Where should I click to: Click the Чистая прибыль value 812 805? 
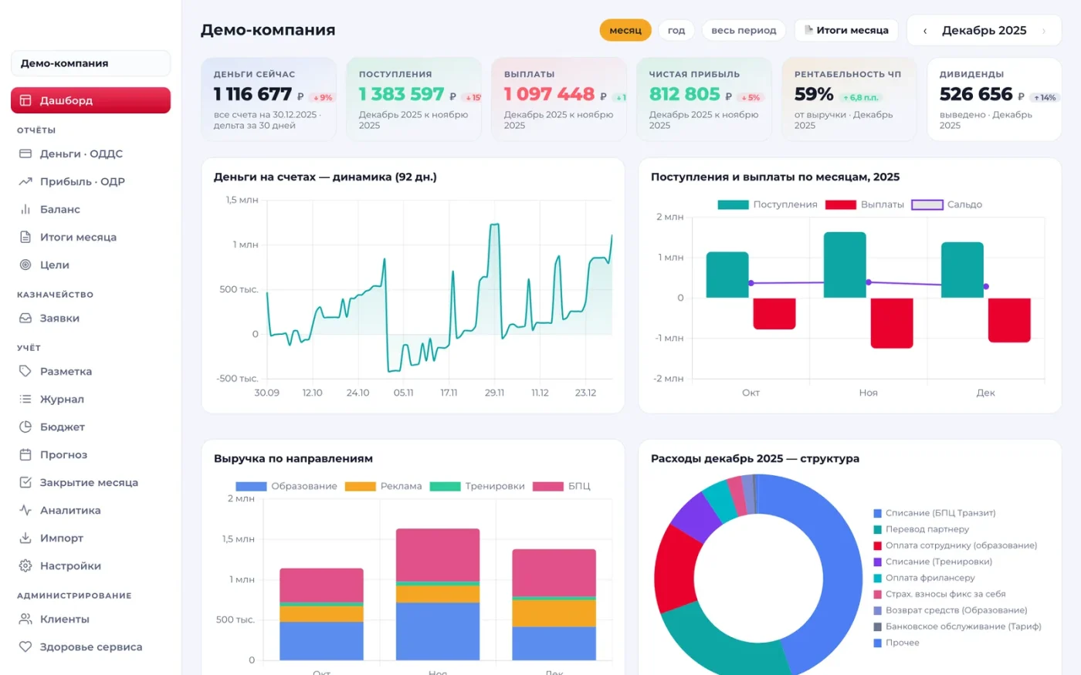(685, 94)
